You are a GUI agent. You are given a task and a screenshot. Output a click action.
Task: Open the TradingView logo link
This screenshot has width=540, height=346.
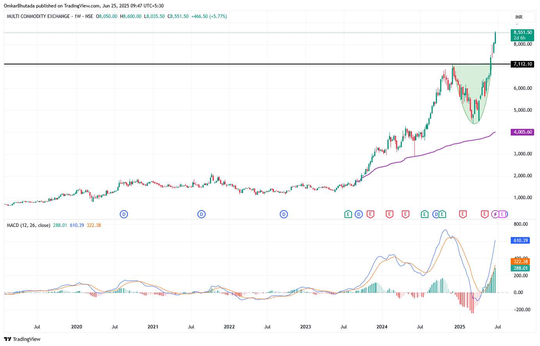click(x=22, y=339)
